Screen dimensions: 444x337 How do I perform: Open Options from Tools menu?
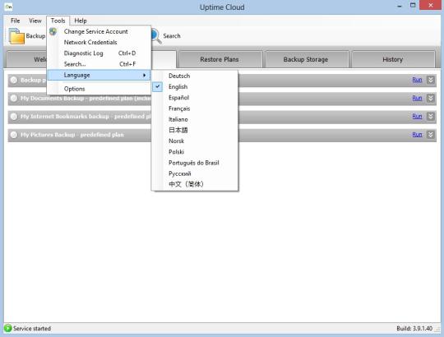tap(99, 89)
